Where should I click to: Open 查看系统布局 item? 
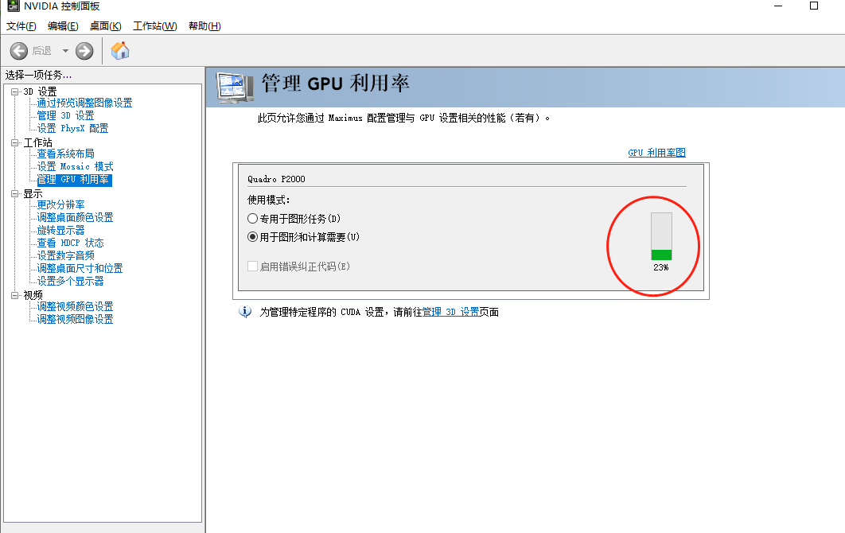click(65, 154)
